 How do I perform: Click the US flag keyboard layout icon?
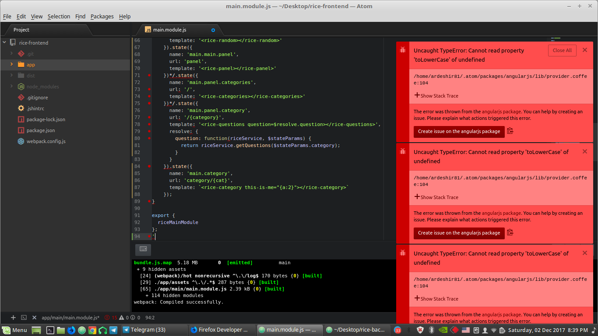coord(466,330)
